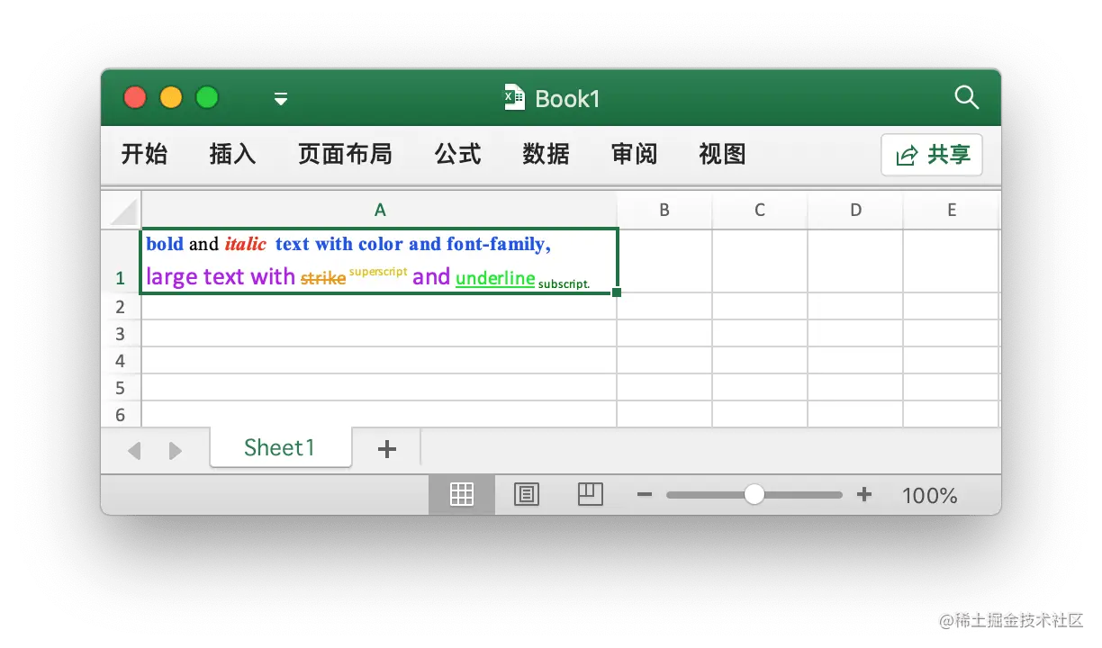
Task: Select row 6 header
Action: pyautogui.click(x=121, y=414)
